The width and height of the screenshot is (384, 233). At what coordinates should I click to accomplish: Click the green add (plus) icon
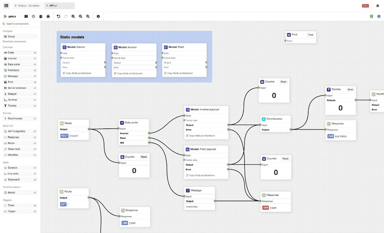point(33,16)
